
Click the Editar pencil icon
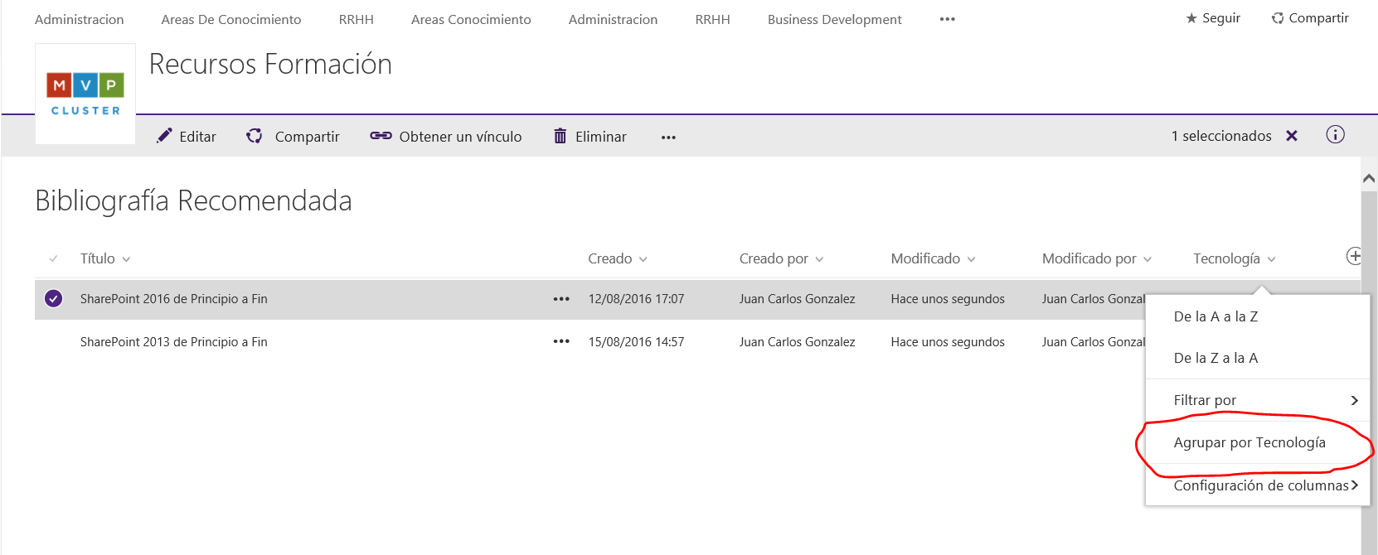click(164, 136)
